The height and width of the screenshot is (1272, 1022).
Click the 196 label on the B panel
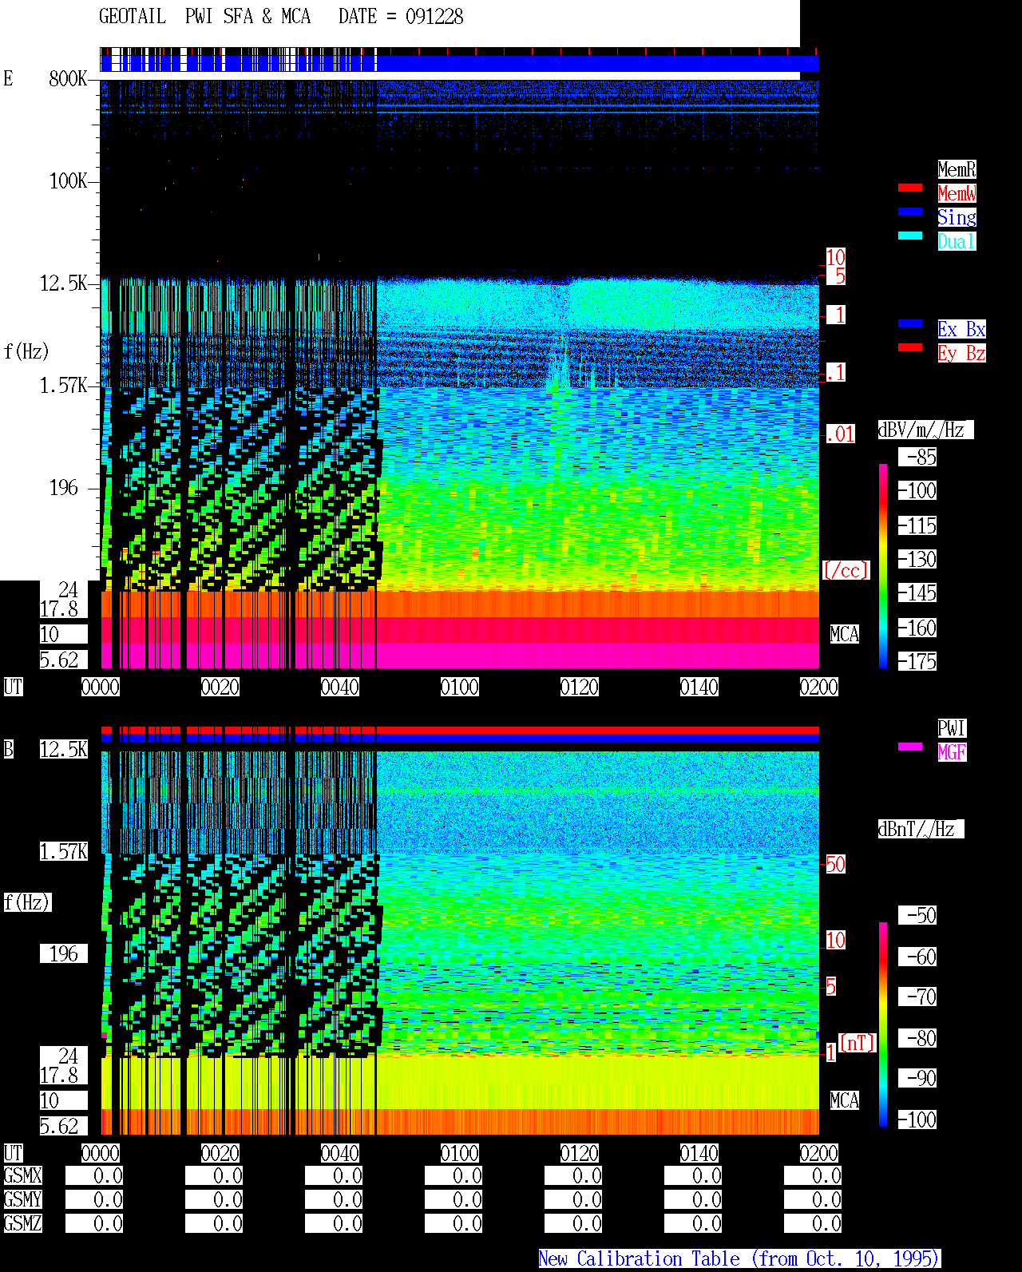tap(64, 953)
